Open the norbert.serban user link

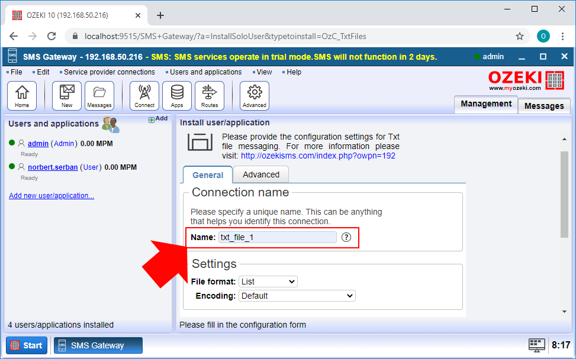[53, 167]
